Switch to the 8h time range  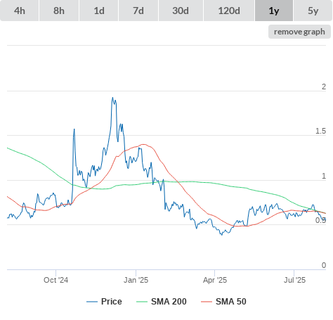[x=59, y=11]
